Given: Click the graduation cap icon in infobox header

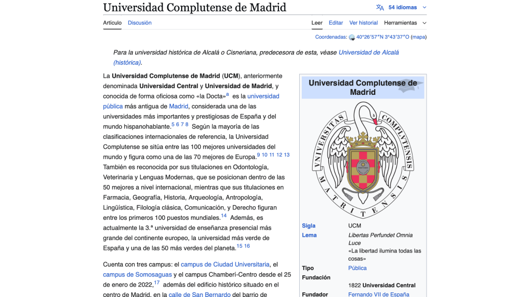Looking at the screenshot, I should 410,86.
